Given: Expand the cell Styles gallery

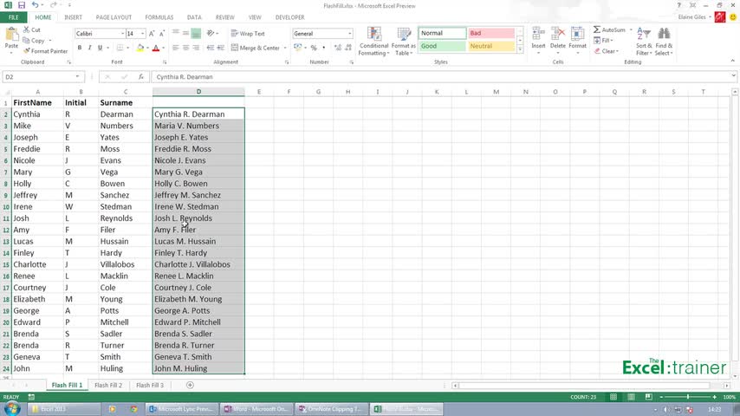Looking at the screenshot, I should (x=520, y=50).
